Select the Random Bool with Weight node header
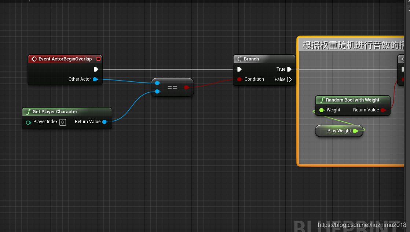This screenshot has width=410, height=232. pos(353,100)
